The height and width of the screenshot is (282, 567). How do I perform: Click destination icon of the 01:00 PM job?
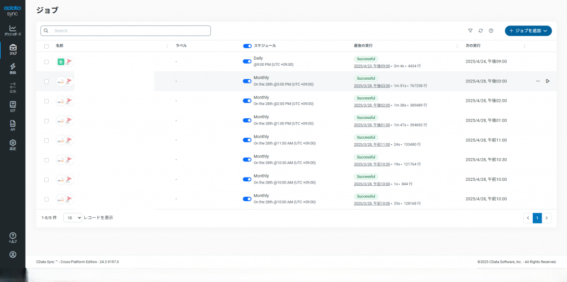(x=69, y=121)
